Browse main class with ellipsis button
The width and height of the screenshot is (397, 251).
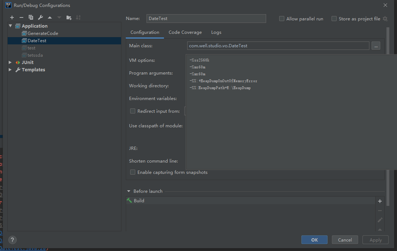(x=376, y=46)
